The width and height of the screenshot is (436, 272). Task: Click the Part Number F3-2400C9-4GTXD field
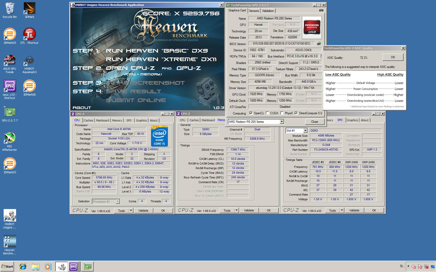(326, 150)
